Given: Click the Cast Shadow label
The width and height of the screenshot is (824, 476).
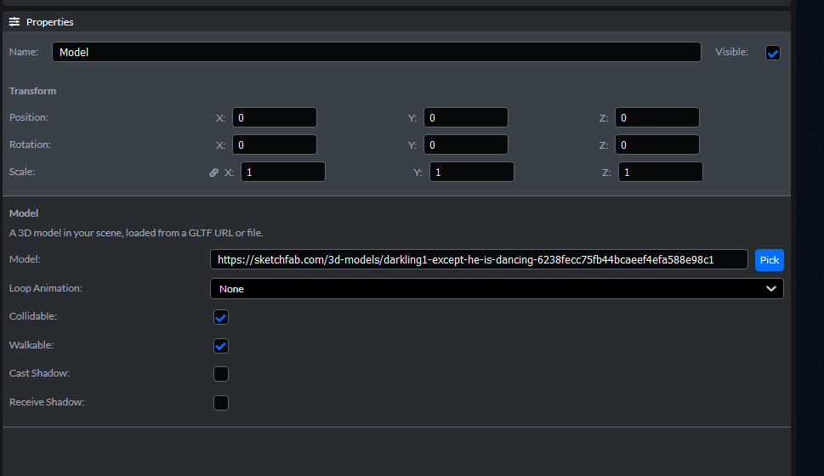Looking at the screenshot, I should tap(39, 373).
